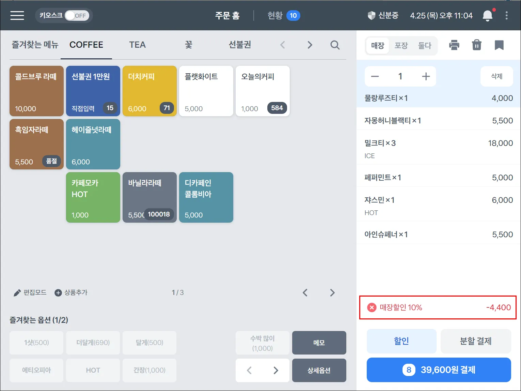Image resolution: width=521 pixels, height=391 pixels.
Task: Choose 매장 dine-in order type
Action: click(x=378, y=45)
